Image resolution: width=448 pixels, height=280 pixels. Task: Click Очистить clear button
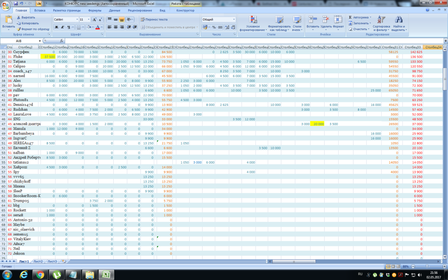(359, 29)
